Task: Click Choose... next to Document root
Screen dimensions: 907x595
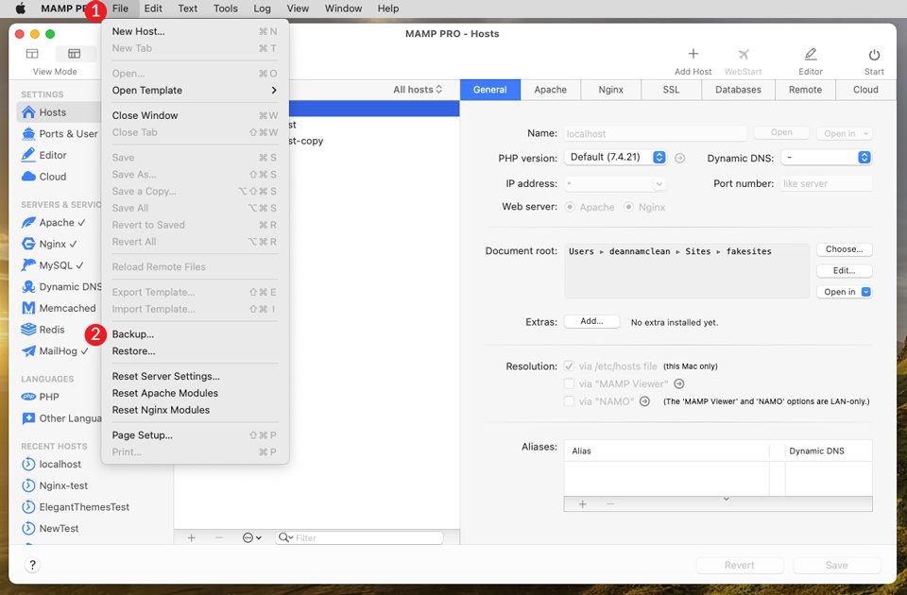Action: 844,249
